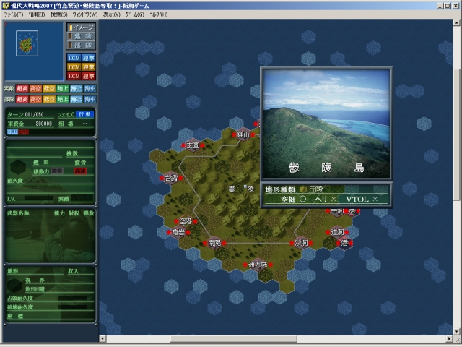Open the ウィンドウ(W) menu
Image resolution: width=462 pixels, height=347 pixels.
pyautogui.click(x=85, y=14)
